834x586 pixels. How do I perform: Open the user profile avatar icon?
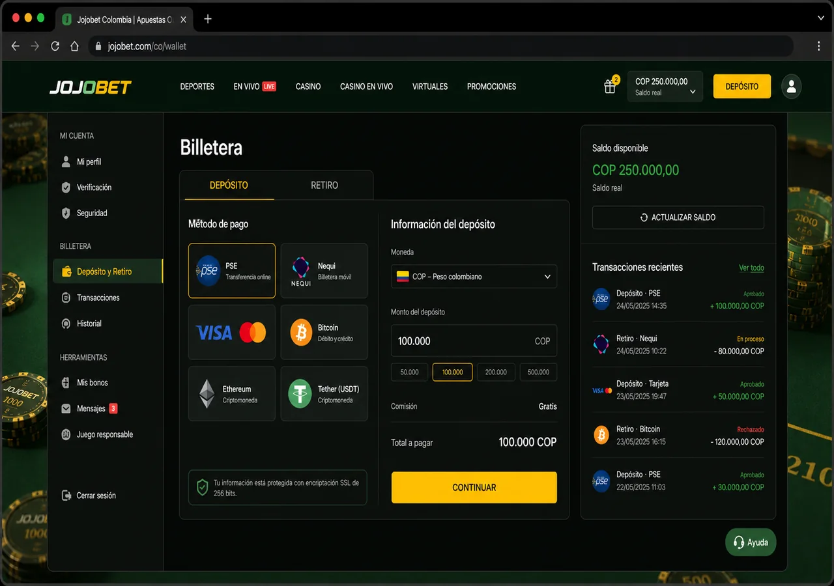pos(791,87)
